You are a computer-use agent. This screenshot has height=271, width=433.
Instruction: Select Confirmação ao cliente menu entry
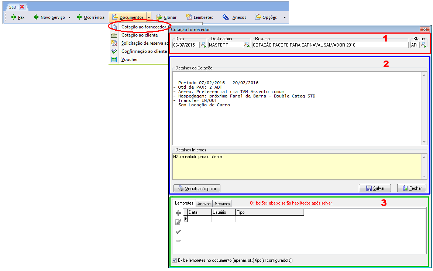tap(144, 51)
